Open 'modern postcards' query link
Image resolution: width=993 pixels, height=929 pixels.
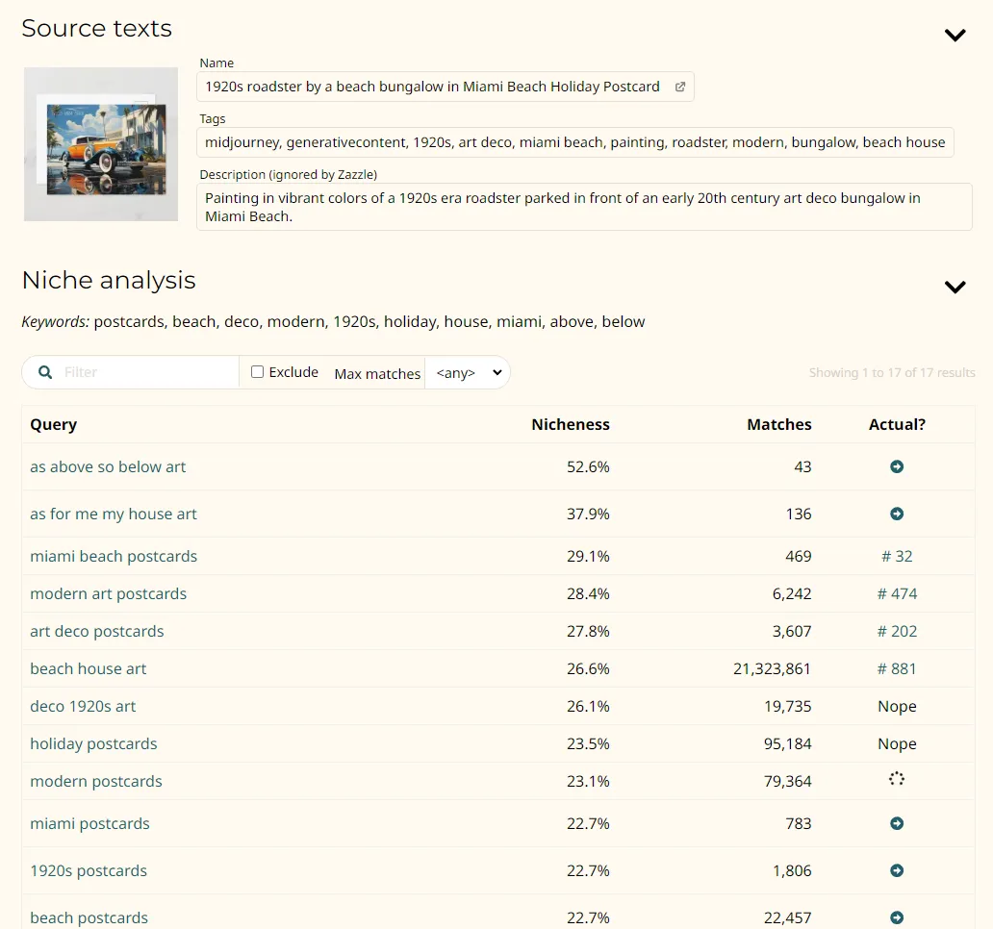[96, 781]
